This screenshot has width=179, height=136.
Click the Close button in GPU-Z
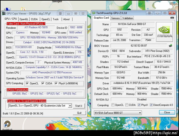coord(167,112)
